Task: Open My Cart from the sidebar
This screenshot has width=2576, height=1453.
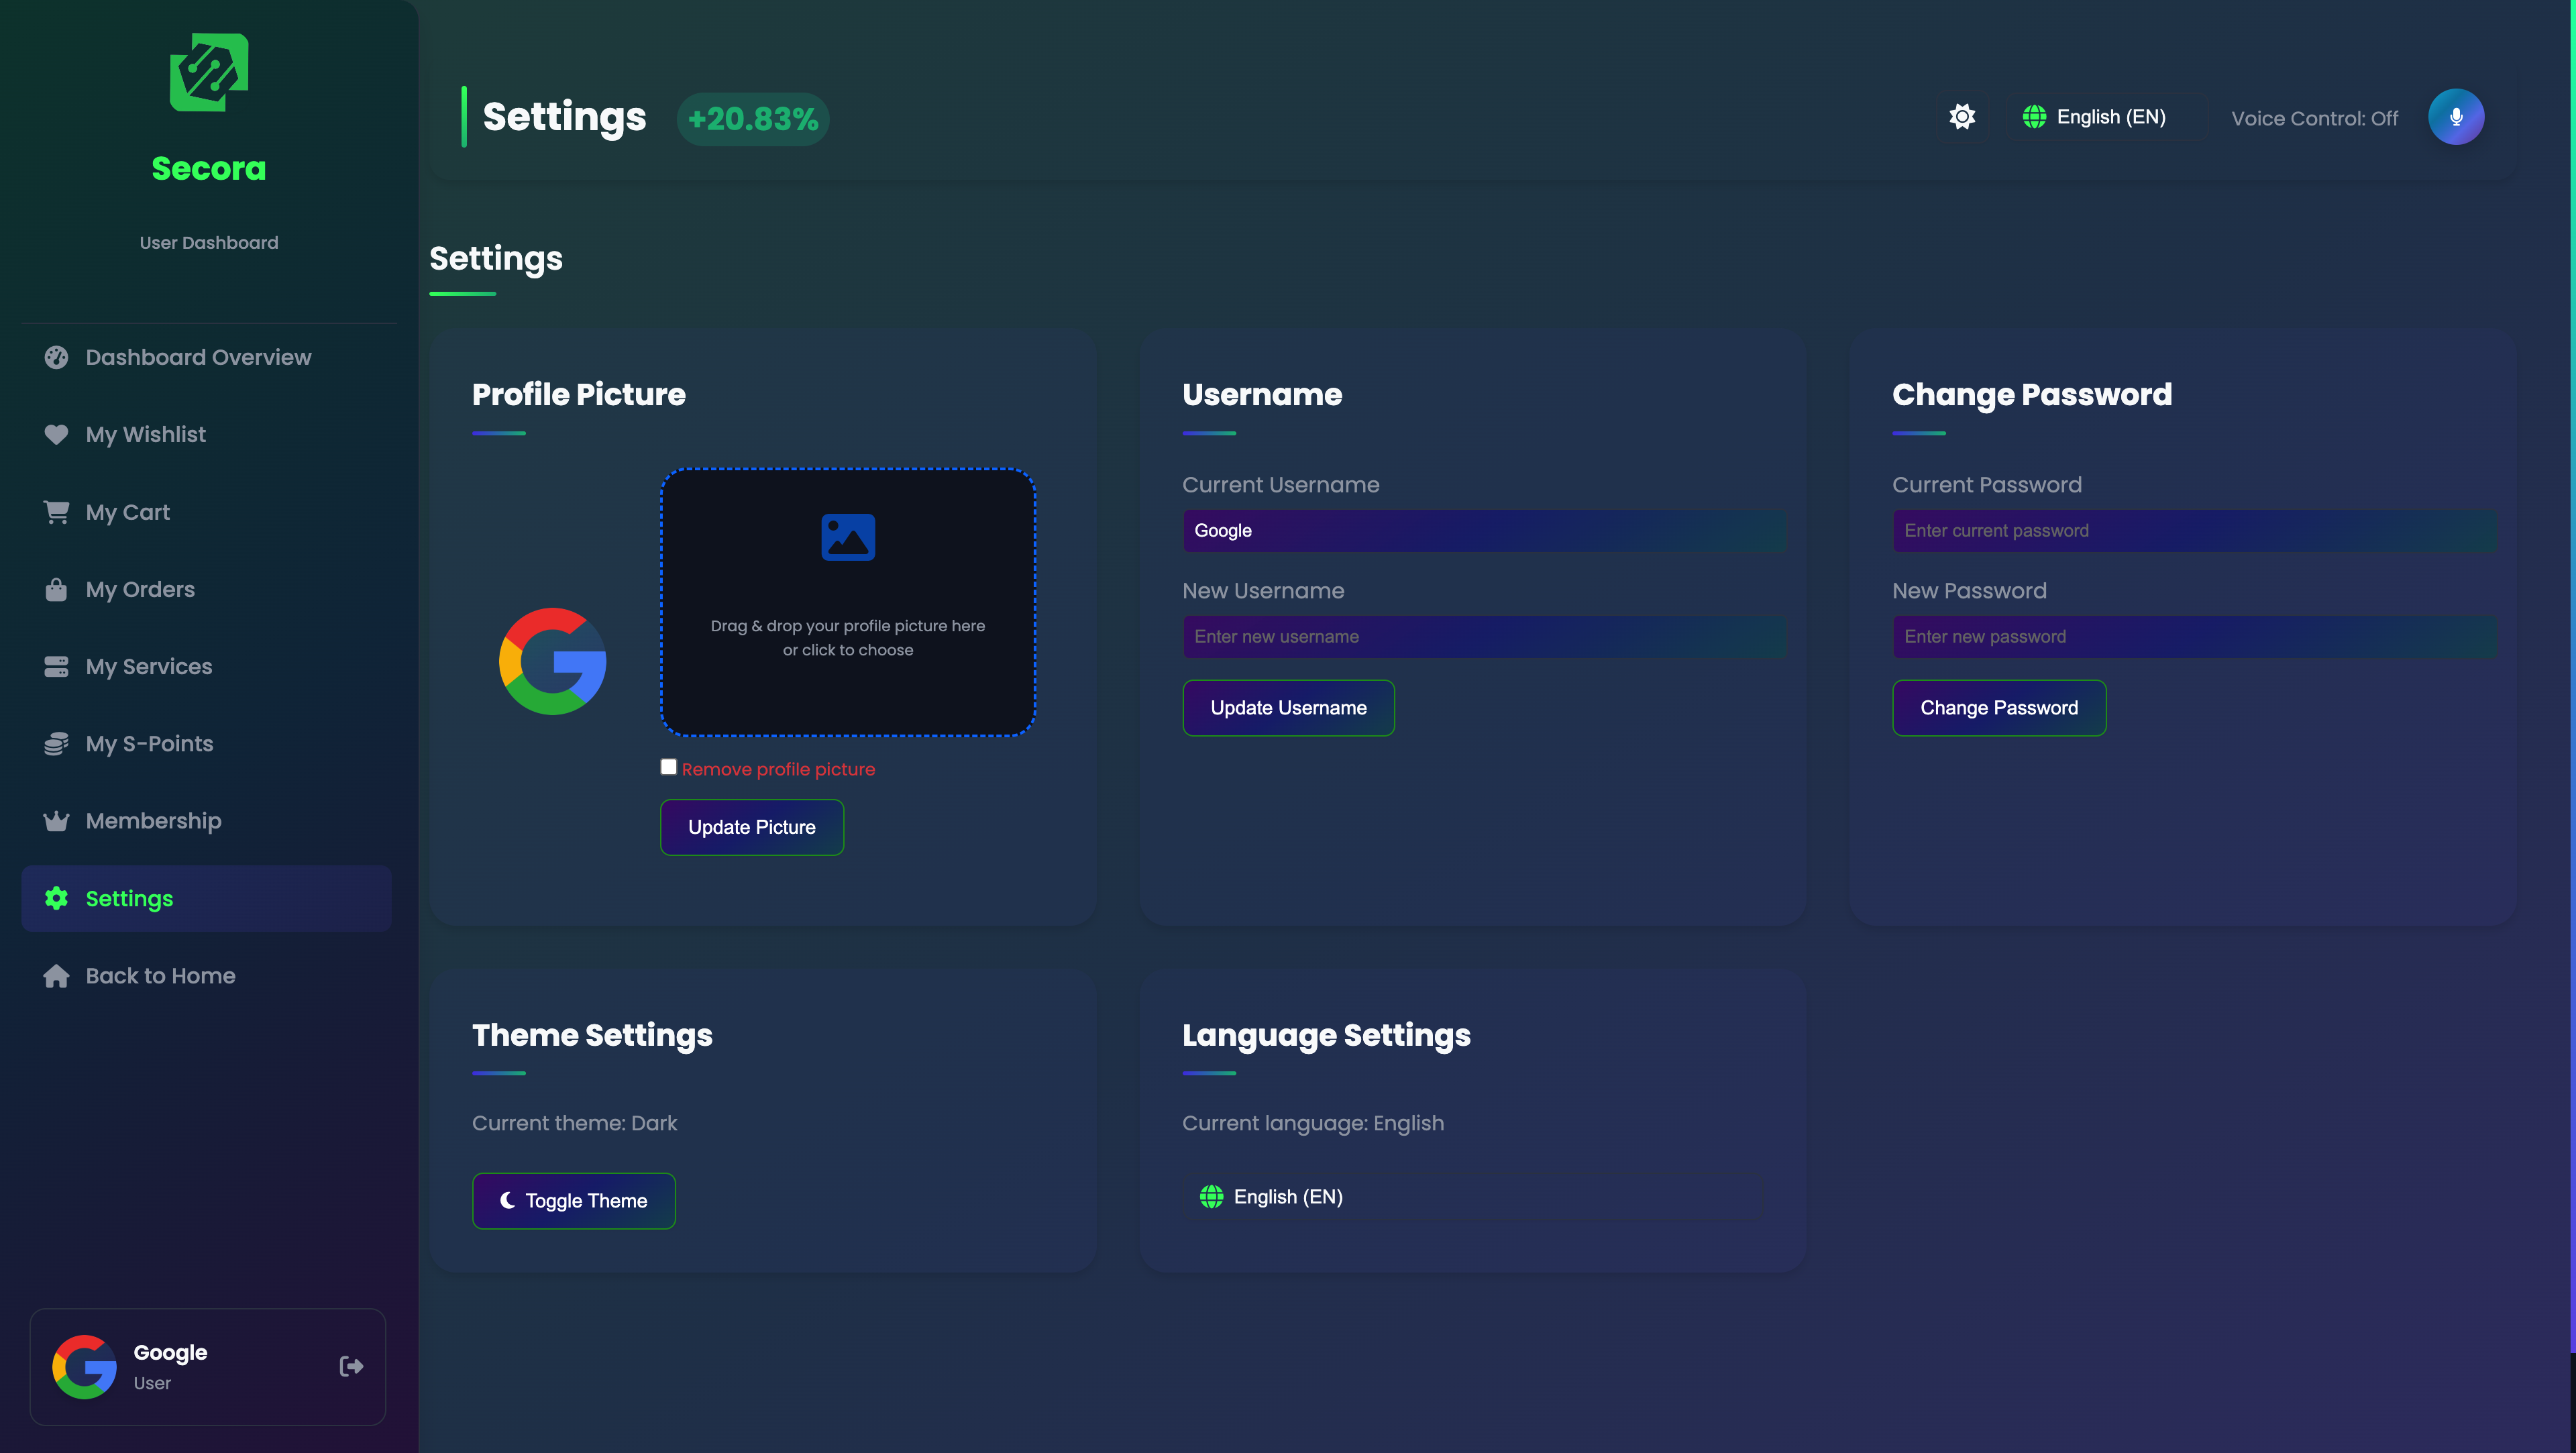Action: coord(127,512)
